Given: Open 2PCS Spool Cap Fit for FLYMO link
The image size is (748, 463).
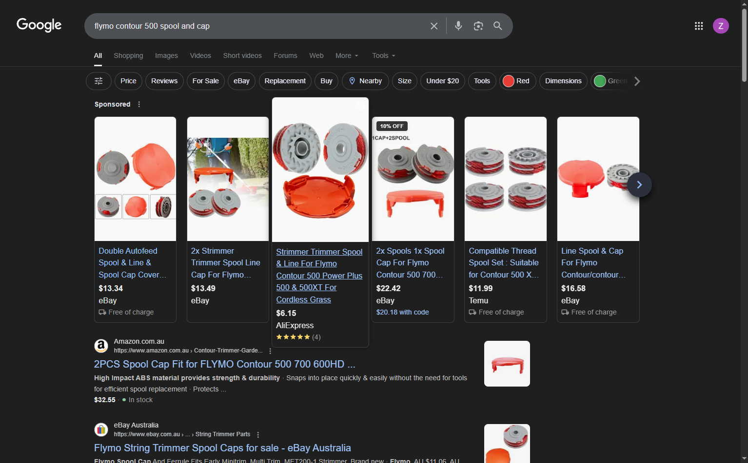Looking at the screenshot, I should click(224, 364).
